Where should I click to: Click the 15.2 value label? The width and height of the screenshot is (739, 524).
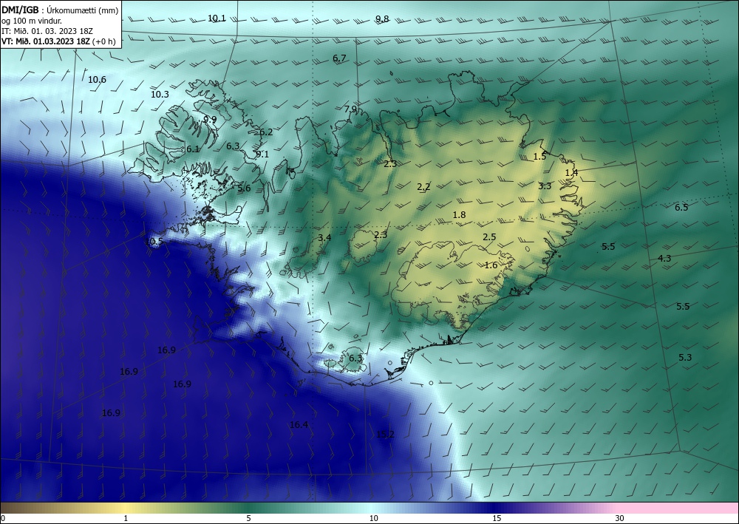pos(386,434)
